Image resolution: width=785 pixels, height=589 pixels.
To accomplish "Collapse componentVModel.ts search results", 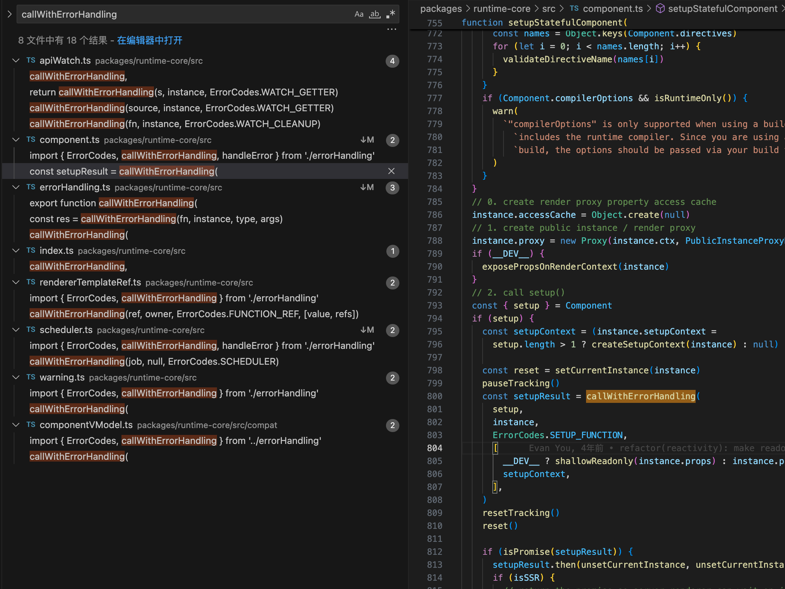I will (16, 425).
